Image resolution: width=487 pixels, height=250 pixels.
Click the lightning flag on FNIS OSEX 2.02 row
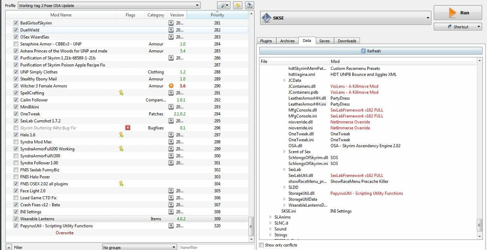(121, 184)
